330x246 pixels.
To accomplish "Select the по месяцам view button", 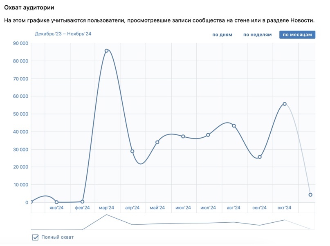I will tap(297, 35).
